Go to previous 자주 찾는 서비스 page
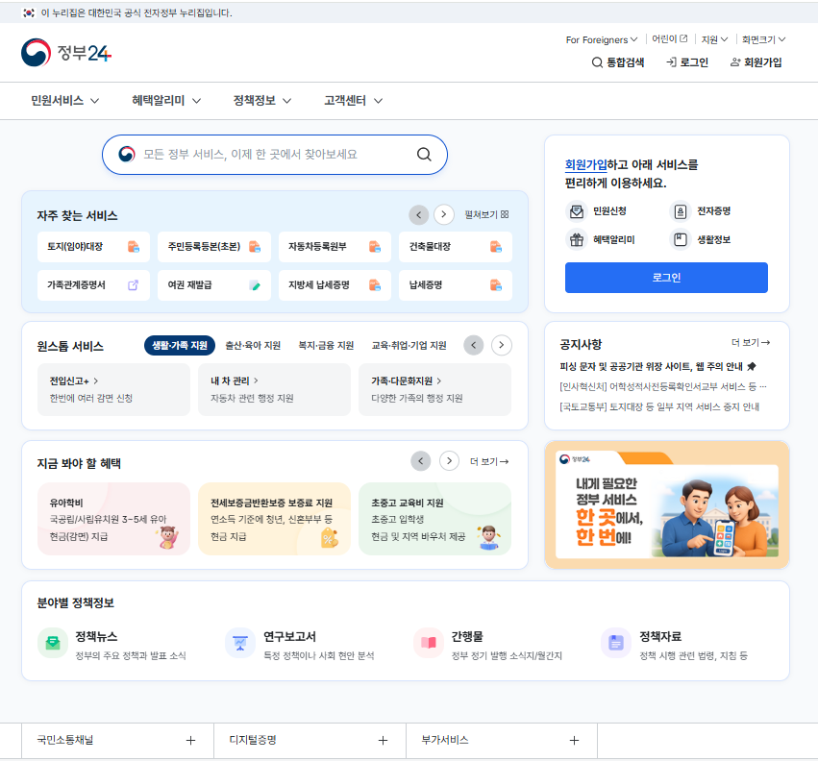 click(x=418, y=215)
